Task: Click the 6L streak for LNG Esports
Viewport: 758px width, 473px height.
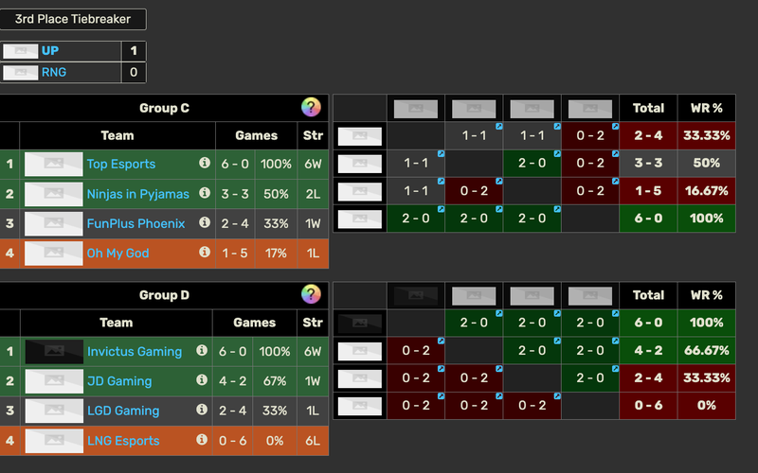Action: point(313,441)
